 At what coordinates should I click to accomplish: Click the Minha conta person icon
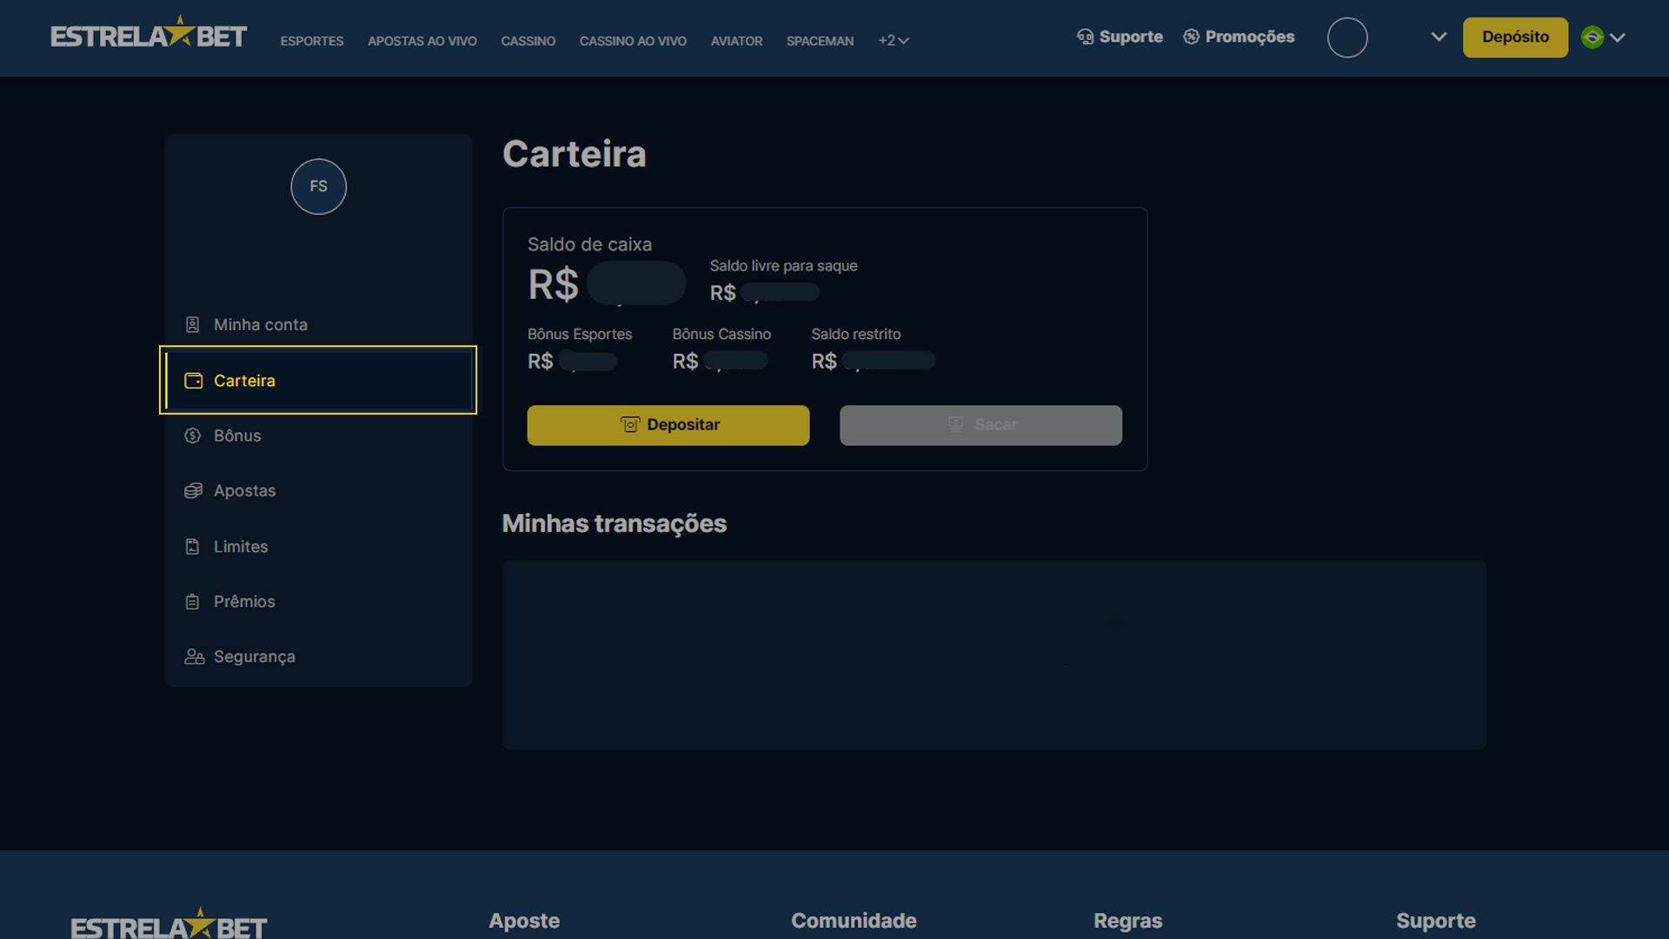pyautogui.click(x=192, y=324)
